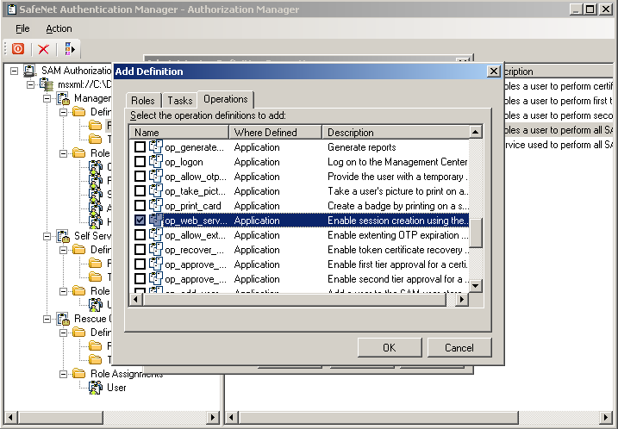Screen dimensions: 618x429
Task: Click the Self Service application icon
Action: click(63, 235)
